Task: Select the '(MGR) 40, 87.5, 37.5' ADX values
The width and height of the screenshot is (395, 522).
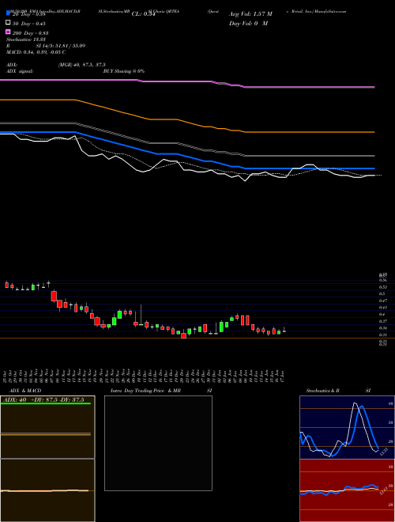Action: click(x=82, y=65)
